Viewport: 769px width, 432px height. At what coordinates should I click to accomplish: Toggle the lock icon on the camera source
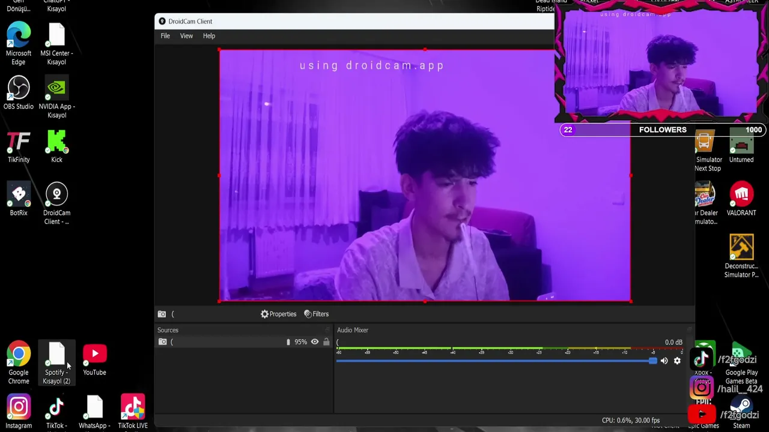pyautogui.click(x=326, y=342)
